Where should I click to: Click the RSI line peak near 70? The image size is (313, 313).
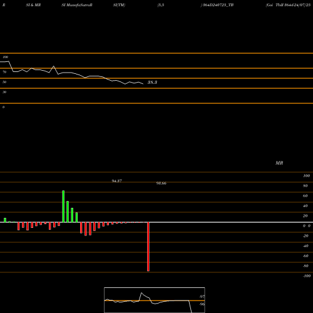(x=54, y=66)
